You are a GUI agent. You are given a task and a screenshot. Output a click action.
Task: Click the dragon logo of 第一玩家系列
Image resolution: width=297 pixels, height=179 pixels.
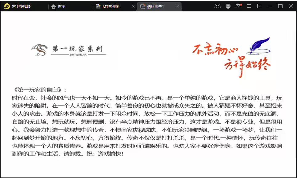click(x=40, y=50)
